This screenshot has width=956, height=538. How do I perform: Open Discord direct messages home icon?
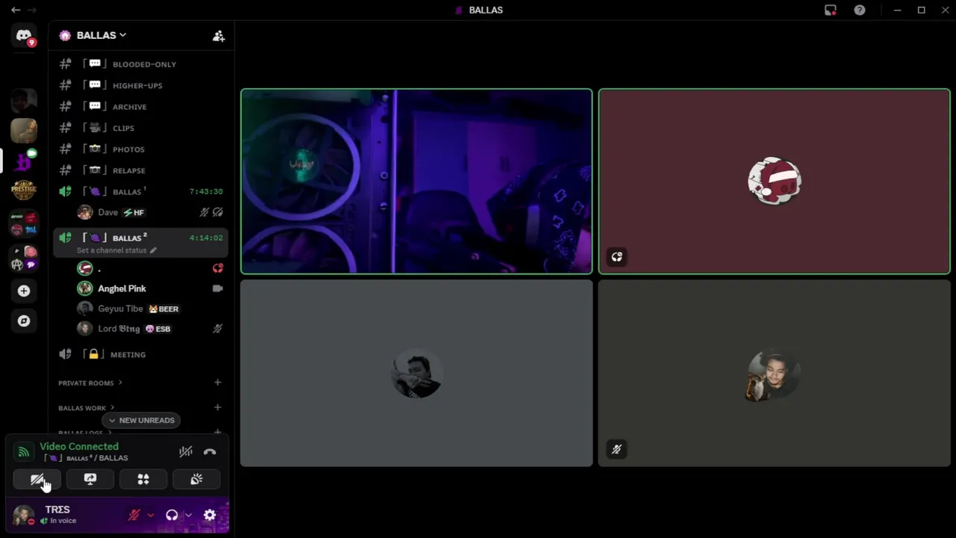pos(24,36)
